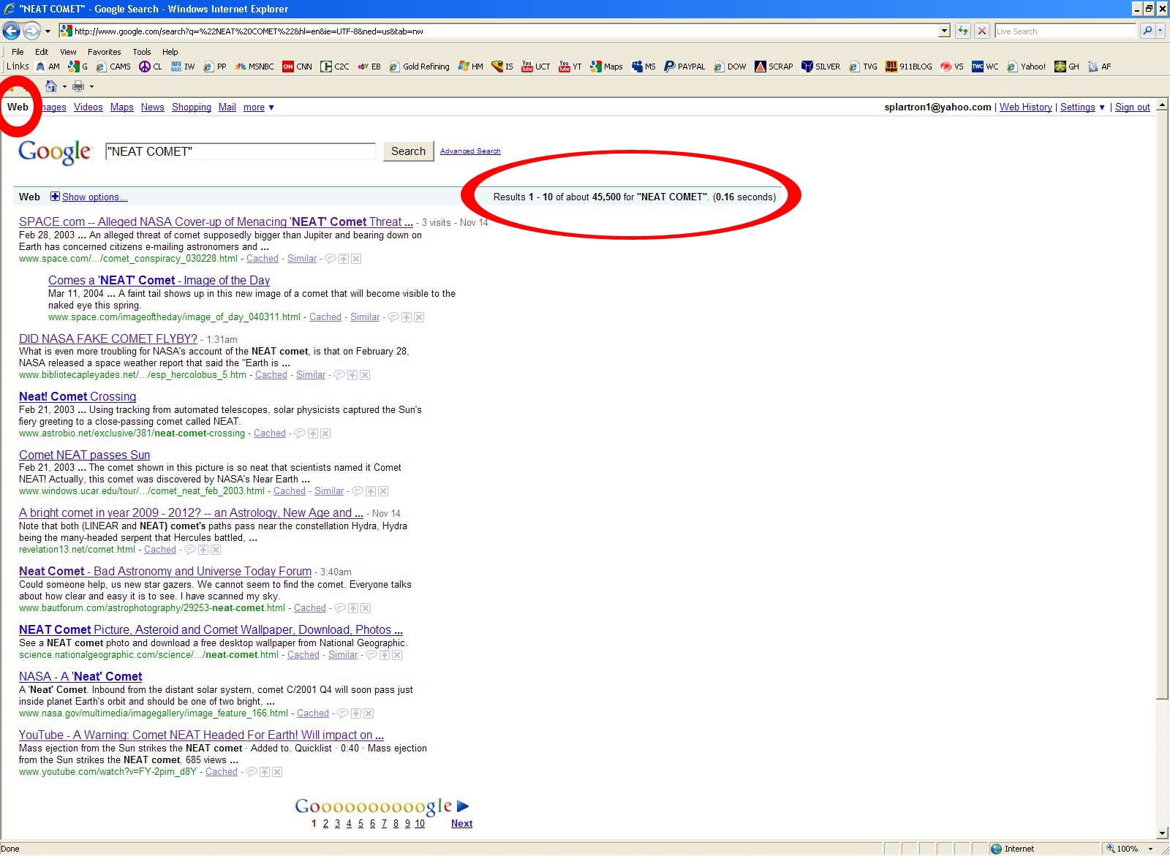Open the Tools menu
1170x856 pixels.
coord(141,52)
